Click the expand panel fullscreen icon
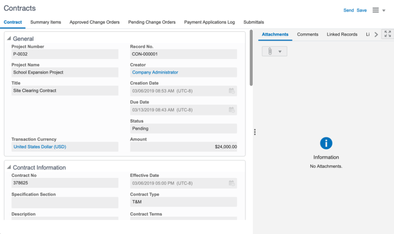 387,34
